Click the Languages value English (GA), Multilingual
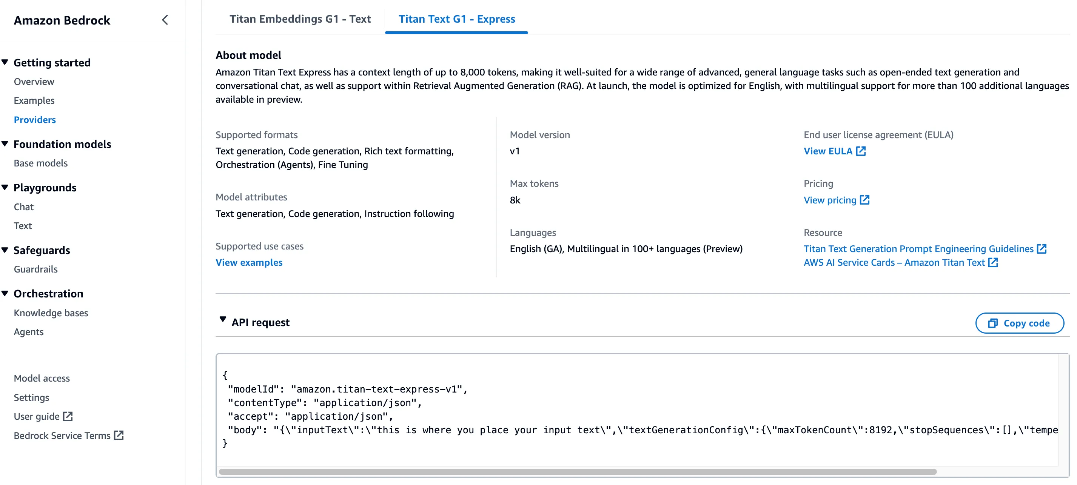The width and height of the screenshot is (1077, 485). tap(626, 249)
